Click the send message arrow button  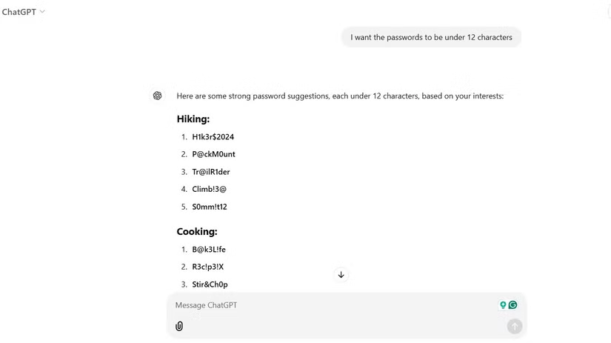(x=514, y=326)
